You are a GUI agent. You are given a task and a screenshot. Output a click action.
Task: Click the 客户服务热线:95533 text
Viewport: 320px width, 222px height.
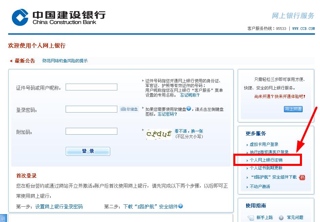pyautogui.click(x=267, y=29)
